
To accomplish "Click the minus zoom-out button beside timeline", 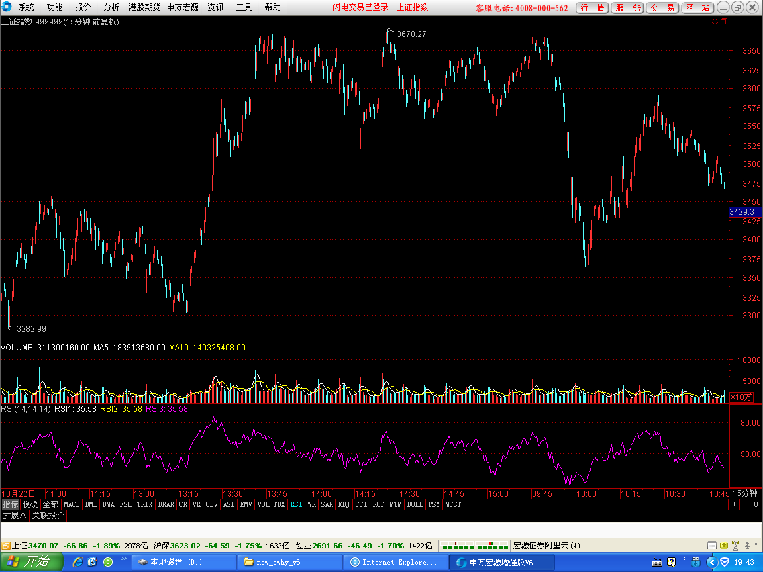I will click(745, 504).
